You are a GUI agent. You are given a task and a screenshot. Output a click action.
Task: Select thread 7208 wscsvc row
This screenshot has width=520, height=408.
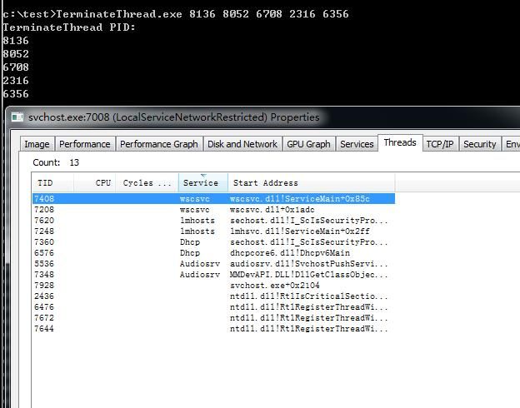213,210
